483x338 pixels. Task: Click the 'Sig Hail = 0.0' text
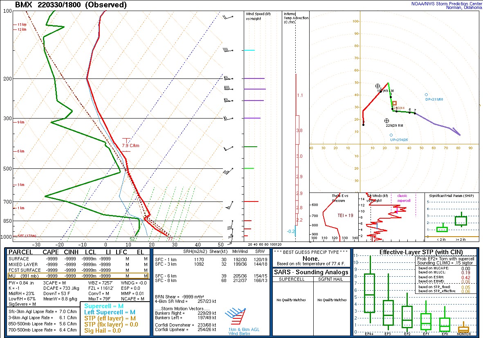pyautogui.click(x=103, y=331)
